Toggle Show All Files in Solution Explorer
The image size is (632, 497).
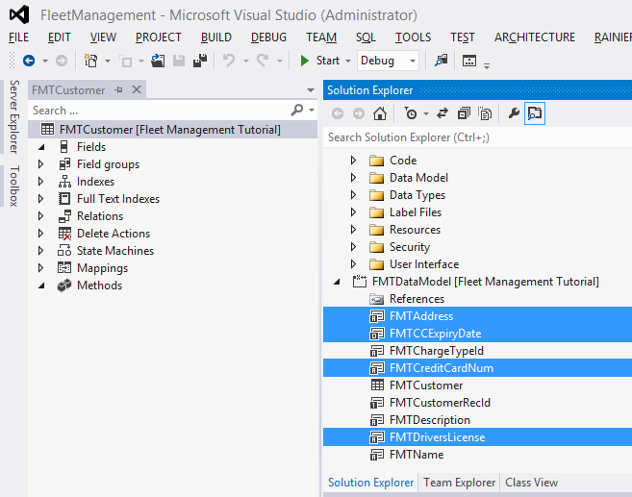pos(486,113)
